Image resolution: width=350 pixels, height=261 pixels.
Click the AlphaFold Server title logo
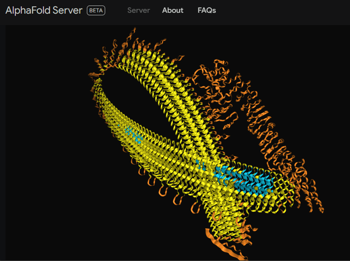(44, 10)
